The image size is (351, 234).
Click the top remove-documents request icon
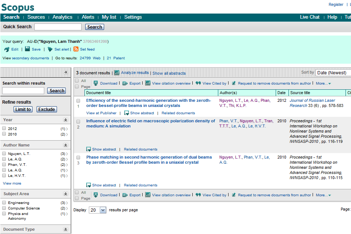click(234, 83)
